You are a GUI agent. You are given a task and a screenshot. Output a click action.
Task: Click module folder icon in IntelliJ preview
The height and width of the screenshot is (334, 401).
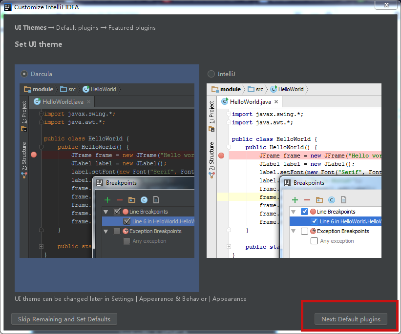point(215,89)
